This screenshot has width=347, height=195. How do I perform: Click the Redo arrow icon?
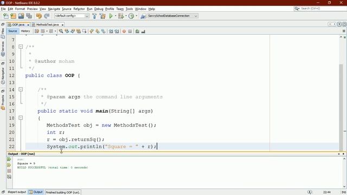[x=47, y=16]
